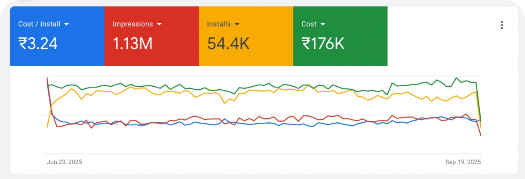Select the 54.4K installs value
The height and width of the screenshot is (179, 525).
pyautogui.click(x=228, y=43)
